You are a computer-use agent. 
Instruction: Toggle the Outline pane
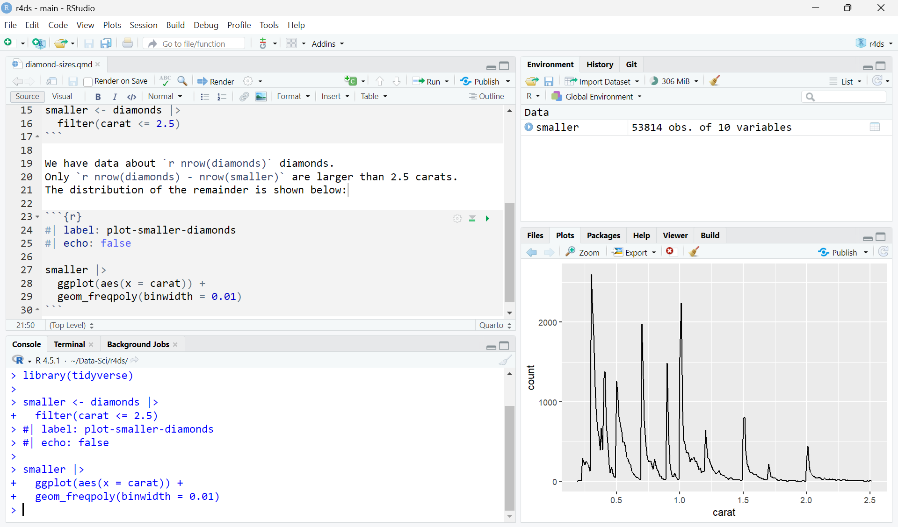tap(486, 96)
